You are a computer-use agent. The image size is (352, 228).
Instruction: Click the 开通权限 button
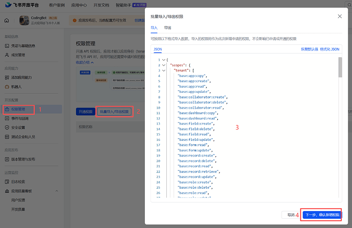(x=86, y=112)
